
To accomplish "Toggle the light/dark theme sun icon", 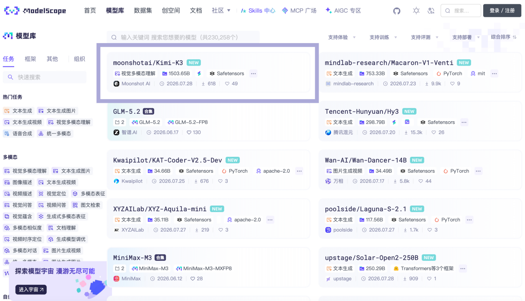I will (416, 11).
